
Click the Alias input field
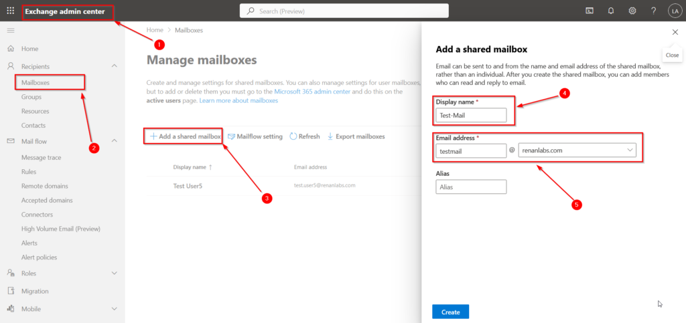[x=471, y=187]
